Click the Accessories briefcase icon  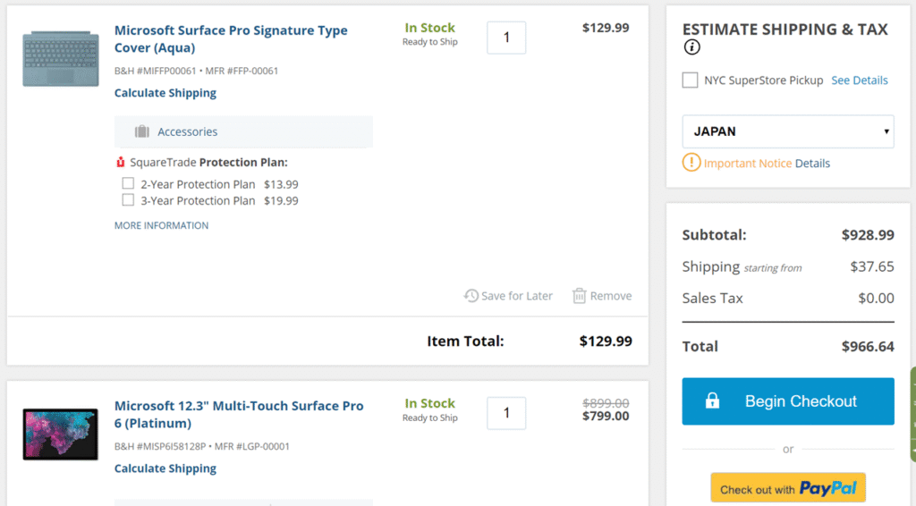(142, 131)
